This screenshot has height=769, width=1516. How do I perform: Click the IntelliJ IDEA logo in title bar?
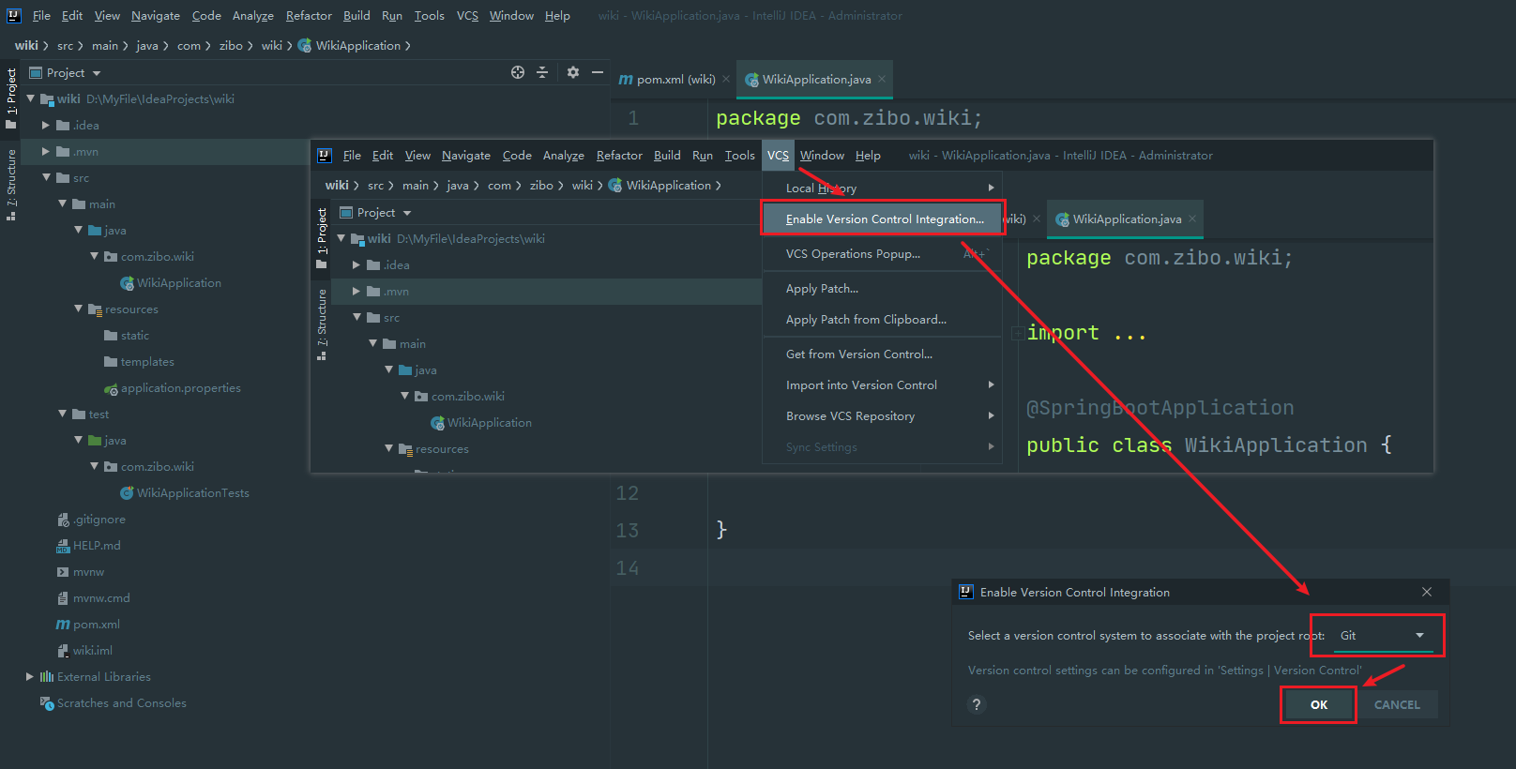coord(14,15)
